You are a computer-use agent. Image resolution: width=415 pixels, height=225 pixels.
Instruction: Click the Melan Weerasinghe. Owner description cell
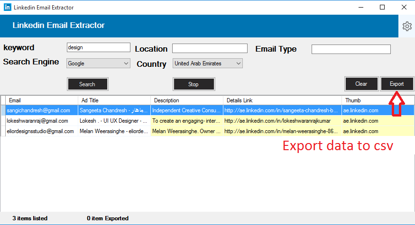pos(187,131)
